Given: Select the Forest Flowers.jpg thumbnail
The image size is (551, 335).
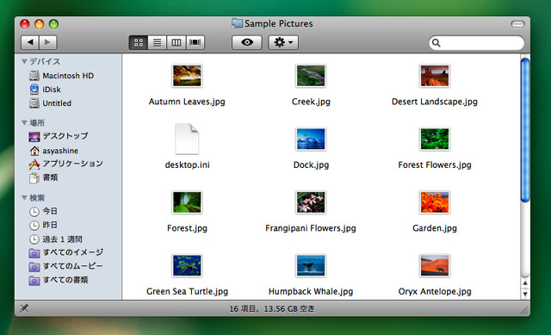Looking at the screenshot, I should (x=434, y=139).
